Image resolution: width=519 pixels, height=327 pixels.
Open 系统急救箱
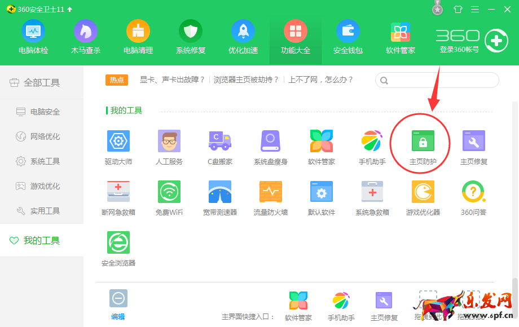(x=372, y=196)
